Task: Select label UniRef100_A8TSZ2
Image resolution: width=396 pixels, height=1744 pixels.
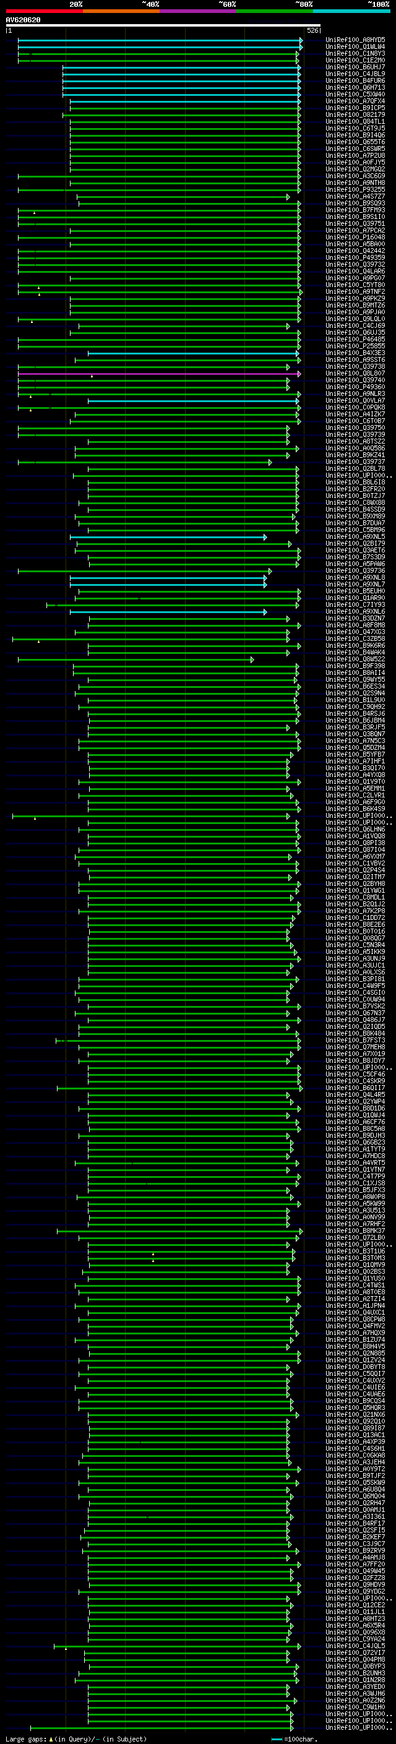Action: click(x=355, y=442)
